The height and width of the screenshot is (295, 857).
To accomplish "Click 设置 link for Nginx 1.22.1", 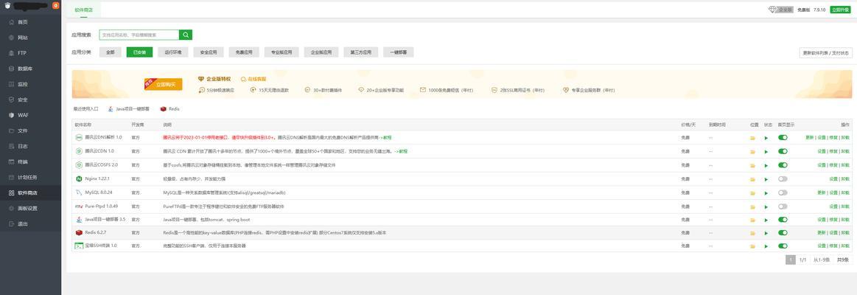I will 833,179.
